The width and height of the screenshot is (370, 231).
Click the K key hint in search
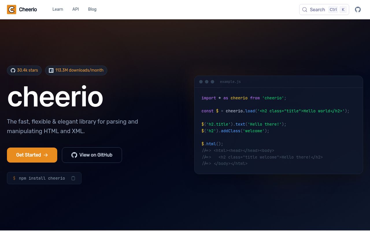point(343,10)
